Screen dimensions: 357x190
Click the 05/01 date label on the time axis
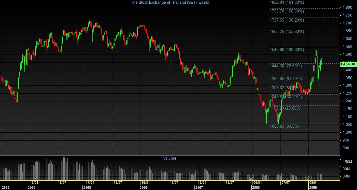[x=313, y=182]
